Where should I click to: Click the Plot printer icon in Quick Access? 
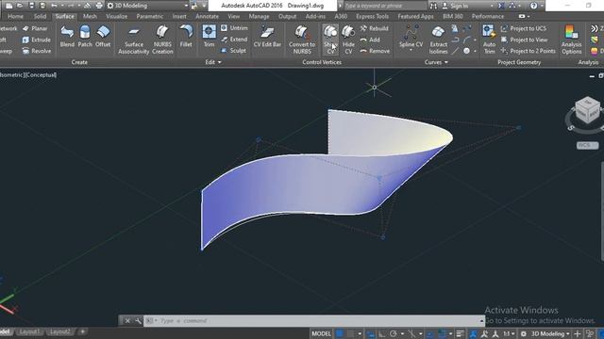click(x=99, y=6)
